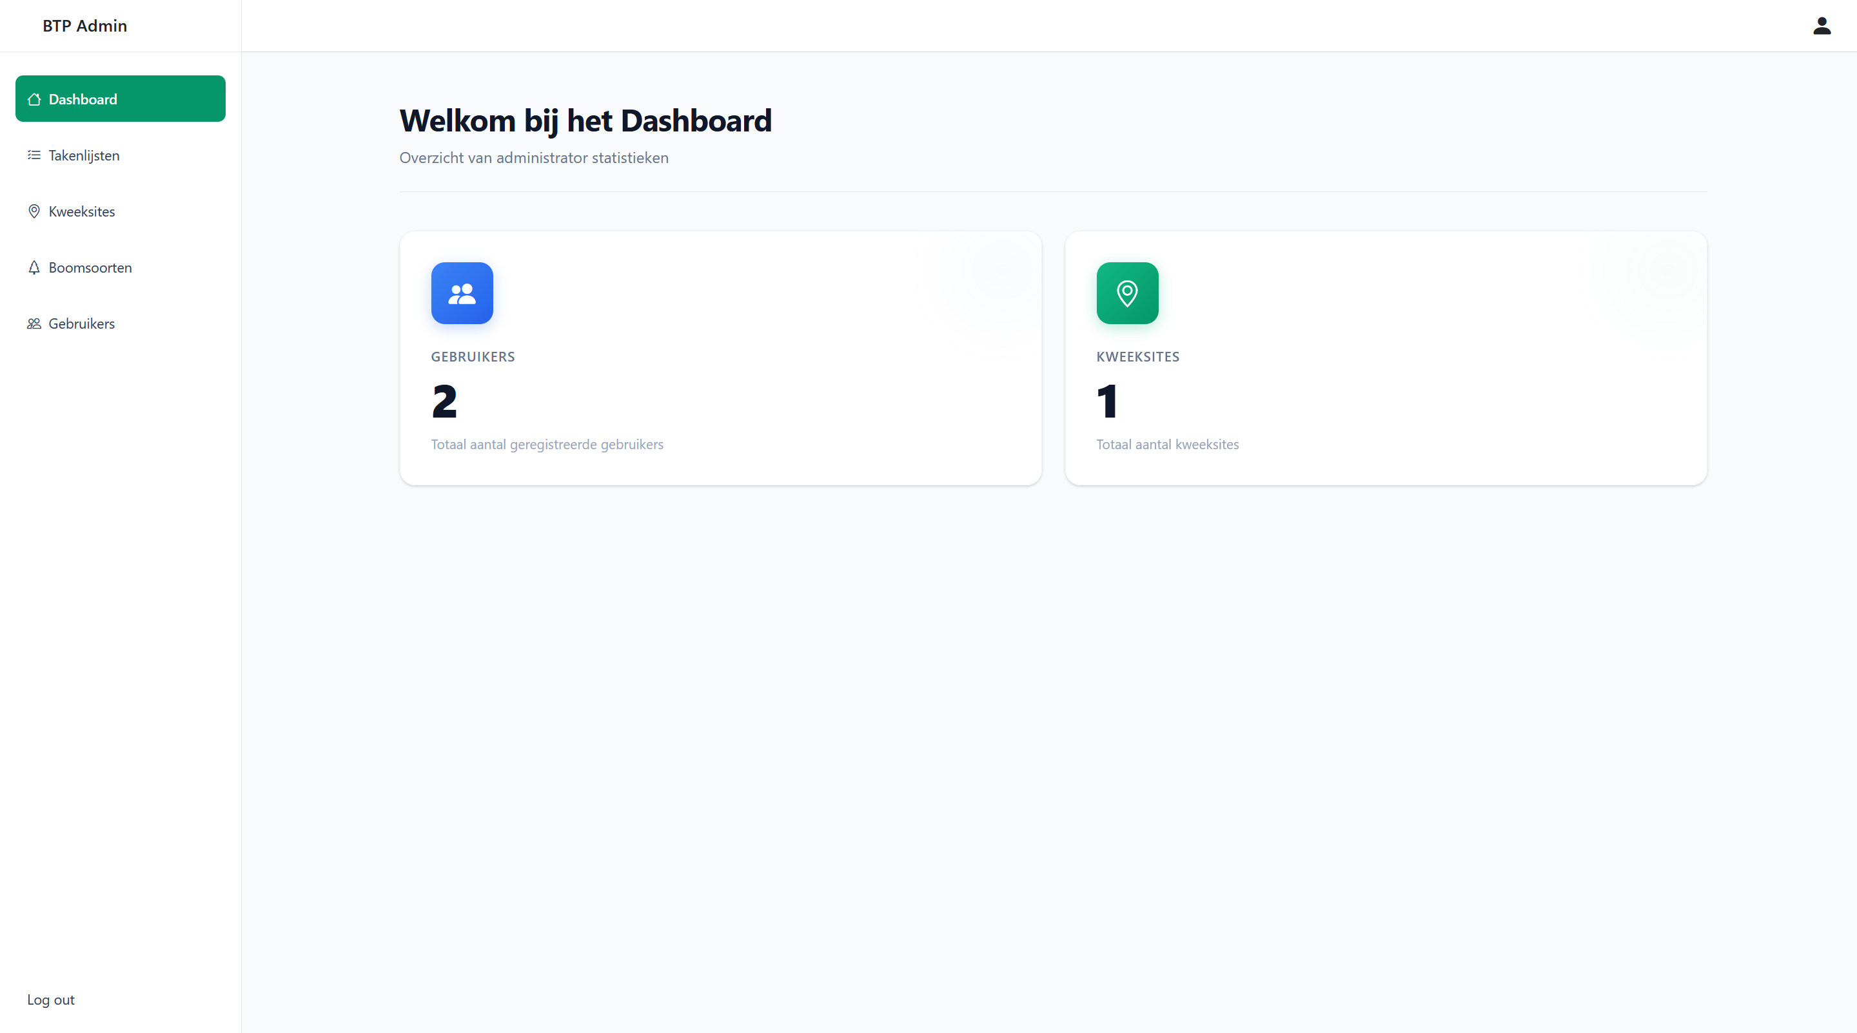Go to the Takenlijsten page

click(121, 155)
